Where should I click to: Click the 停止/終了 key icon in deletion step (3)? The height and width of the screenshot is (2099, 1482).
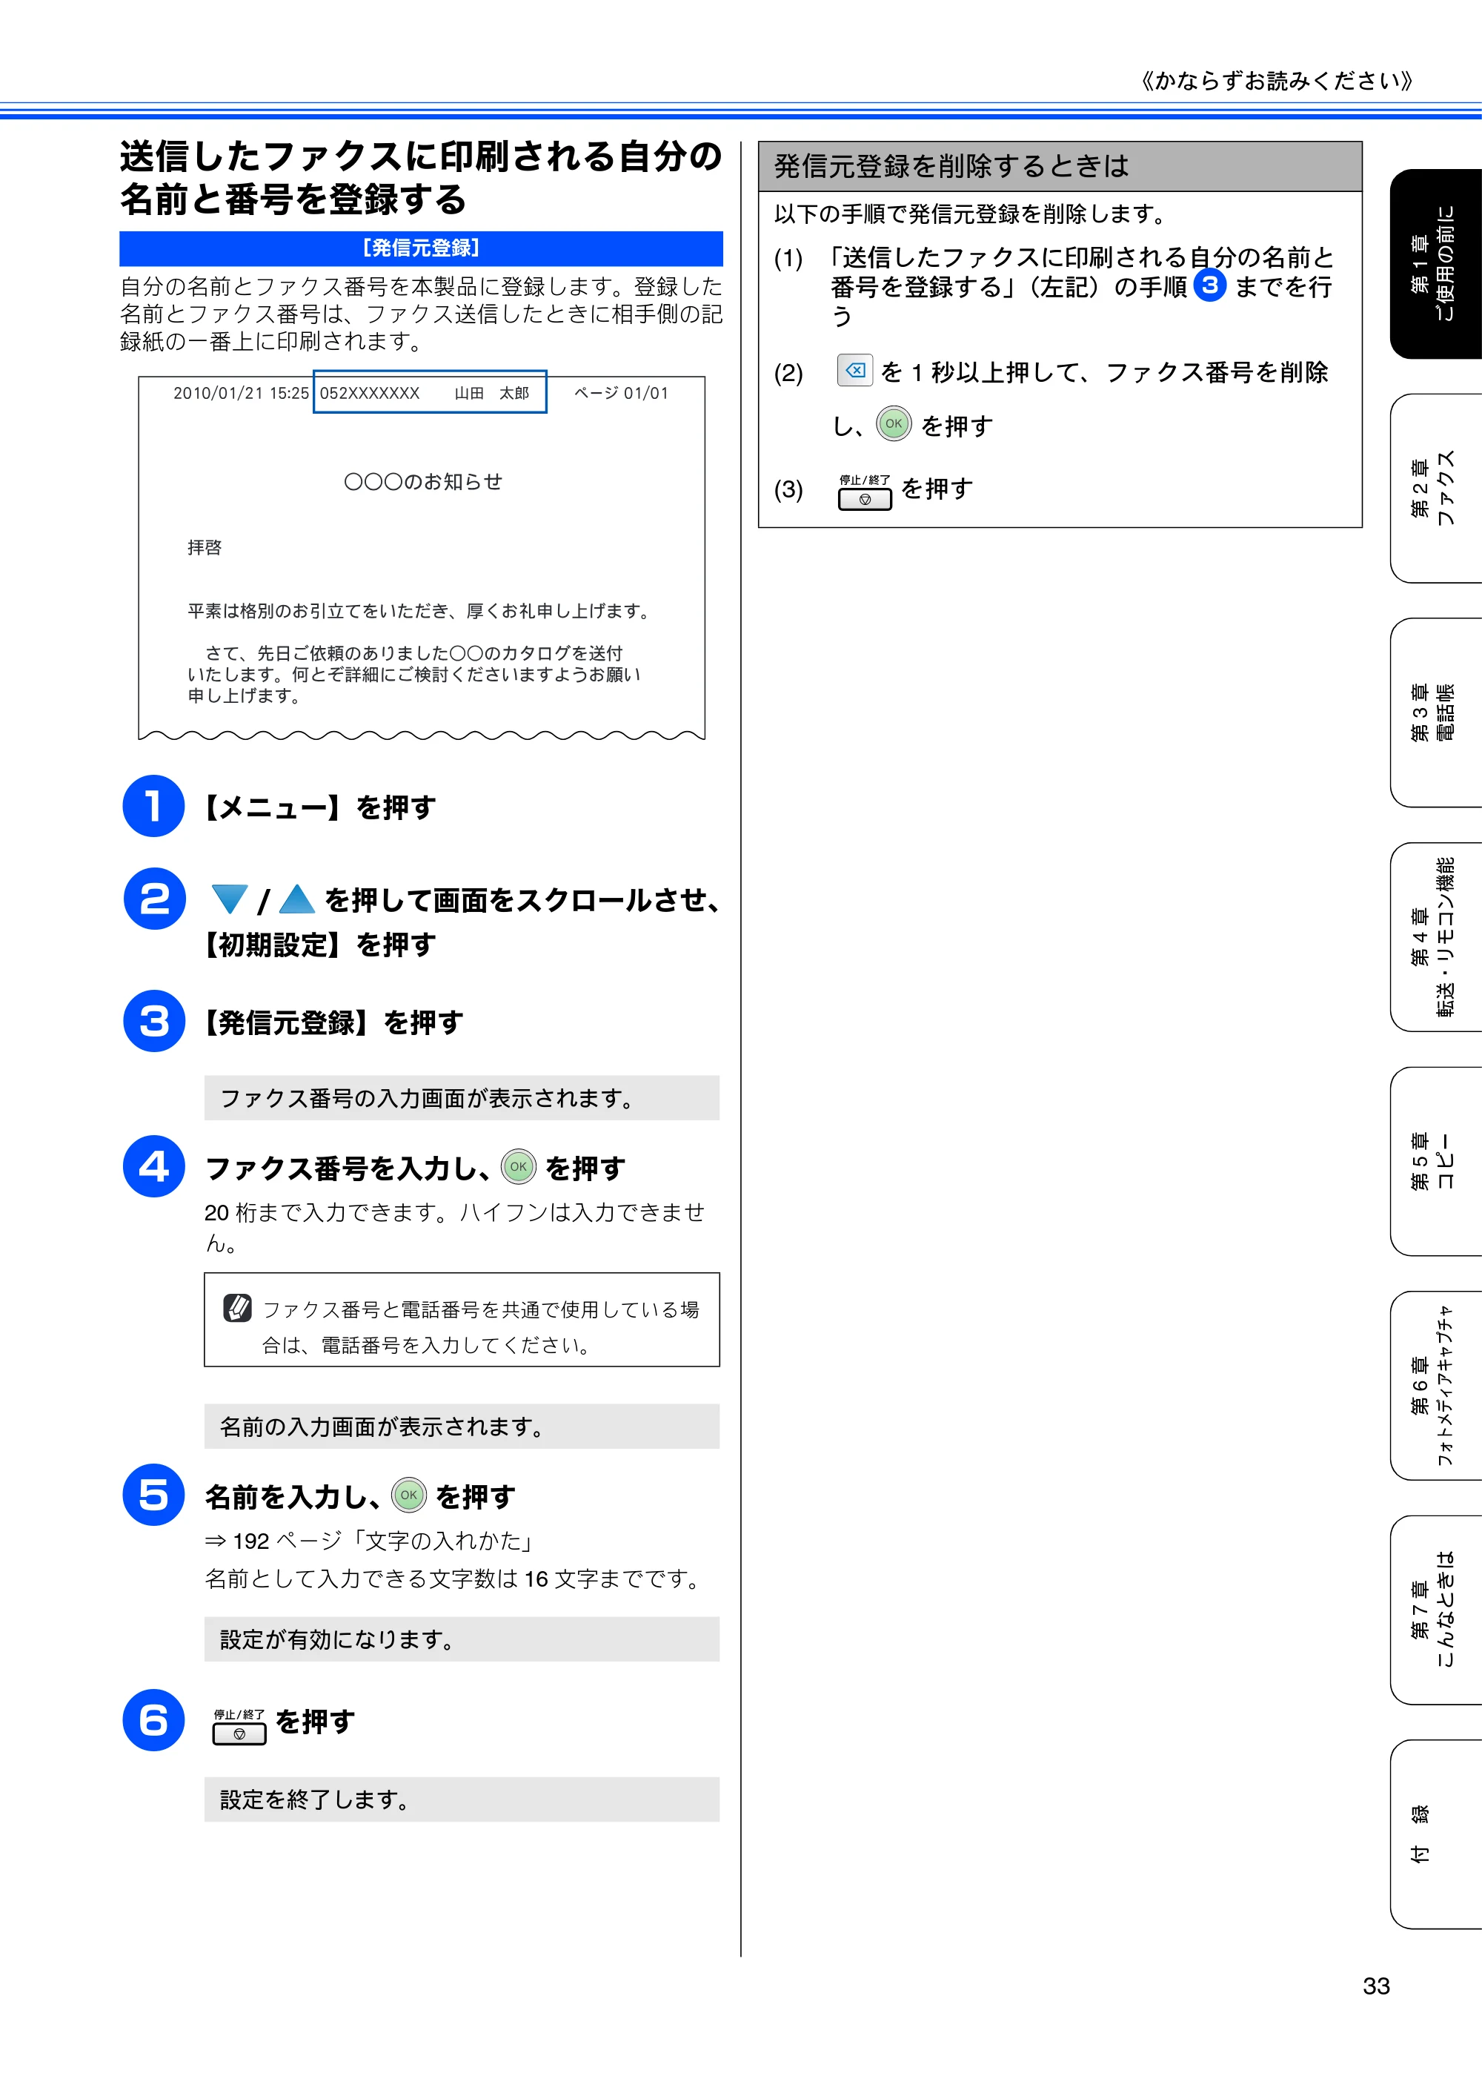(864, 492)
